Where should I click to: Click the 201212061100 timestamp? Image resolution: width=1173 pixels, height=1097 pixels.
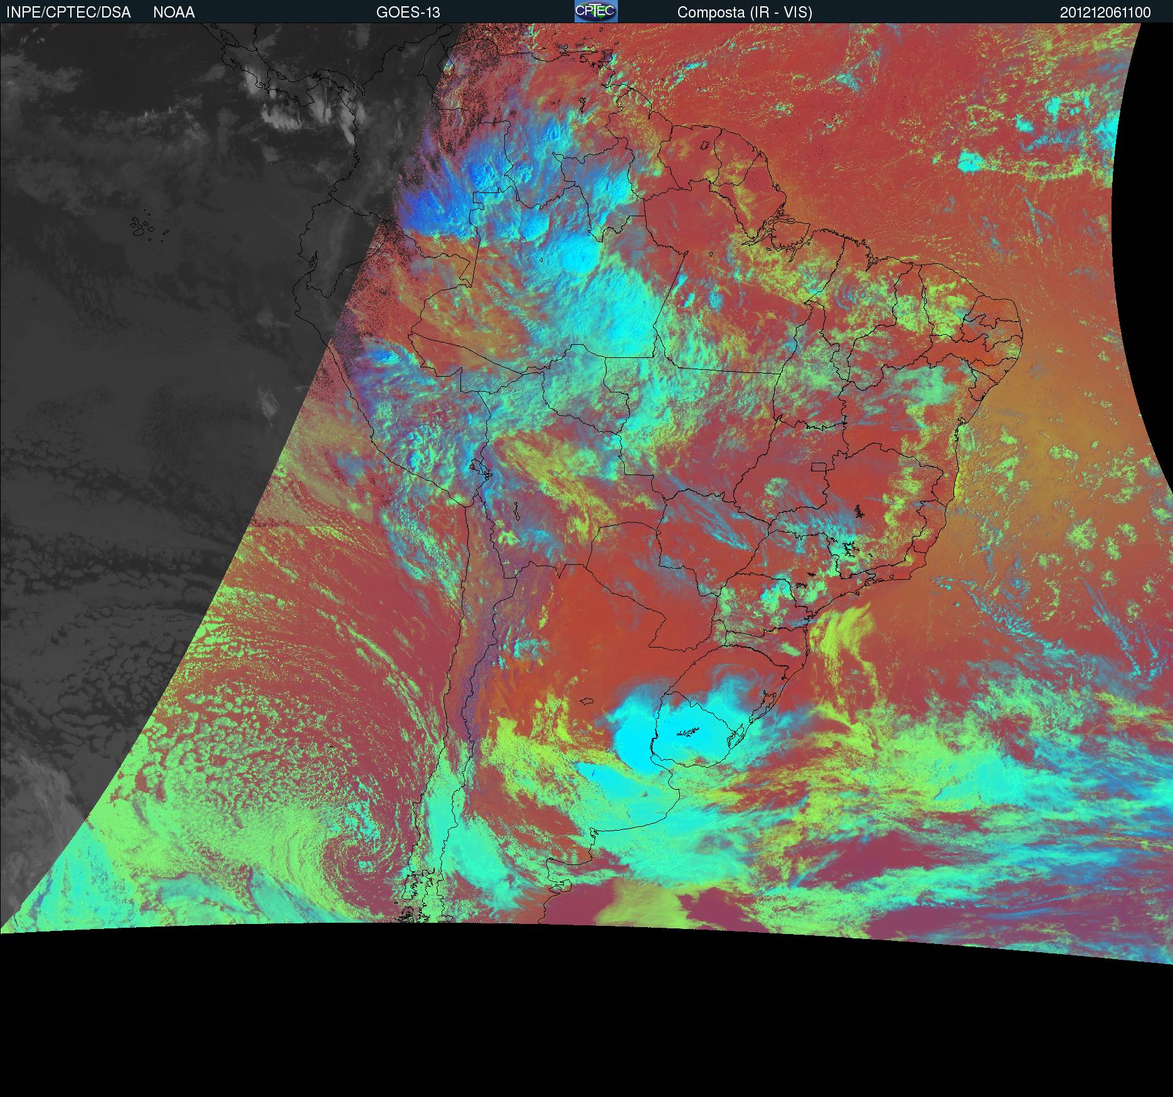[1105, 13]
